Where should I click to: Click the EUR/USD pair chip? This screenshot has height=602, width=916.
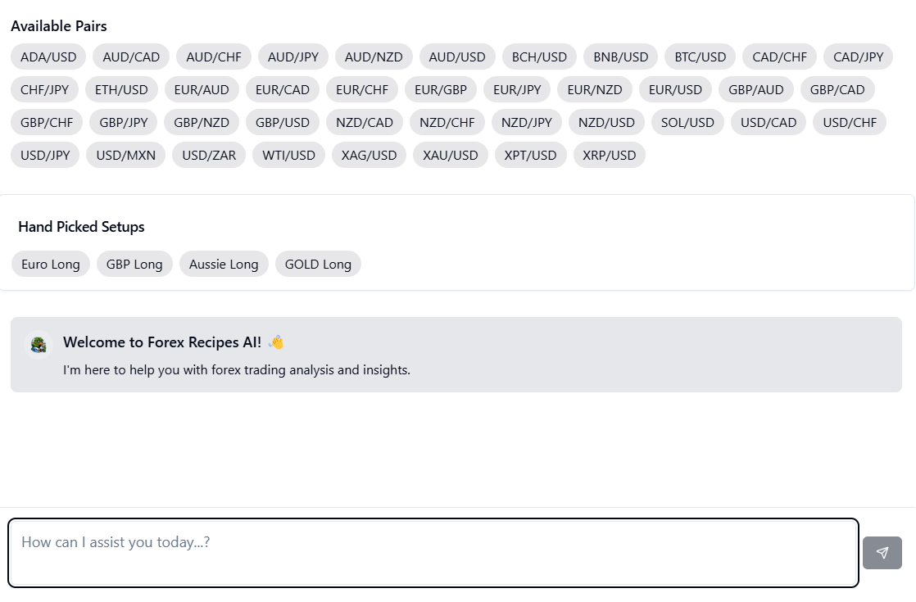(675, 89)
